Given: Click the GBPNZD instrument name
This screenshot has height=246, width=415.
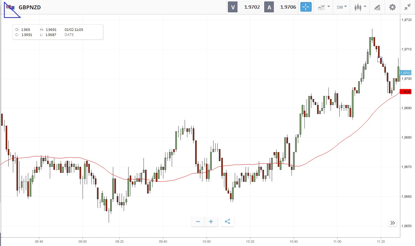Looking at the screenshot, I should (30, 7).
